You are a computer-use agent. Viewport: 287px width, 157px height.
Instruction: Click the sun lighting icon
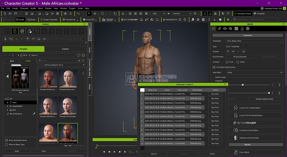pyautogui.click(x=168, y=14)
